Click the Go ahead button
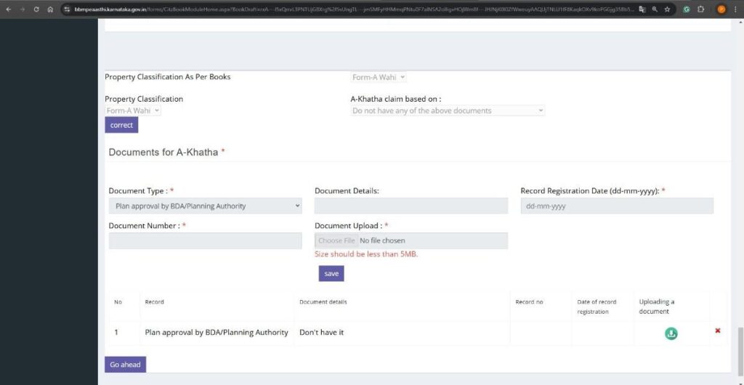The width and height of the screenshot is (744, 385). click(x=125, y=365)
